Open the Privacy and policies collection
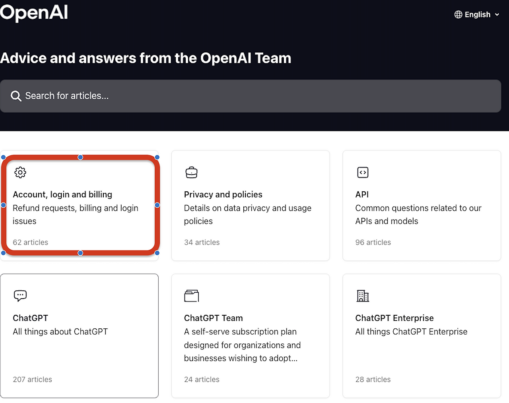The height and width of the screenshot is (403, 509). (223, 195)
